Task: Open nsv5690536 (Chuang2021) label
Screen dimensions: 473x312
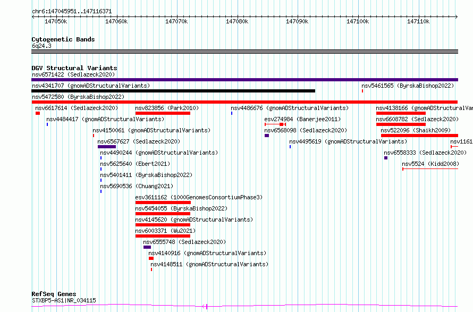Action: point(137,186)
